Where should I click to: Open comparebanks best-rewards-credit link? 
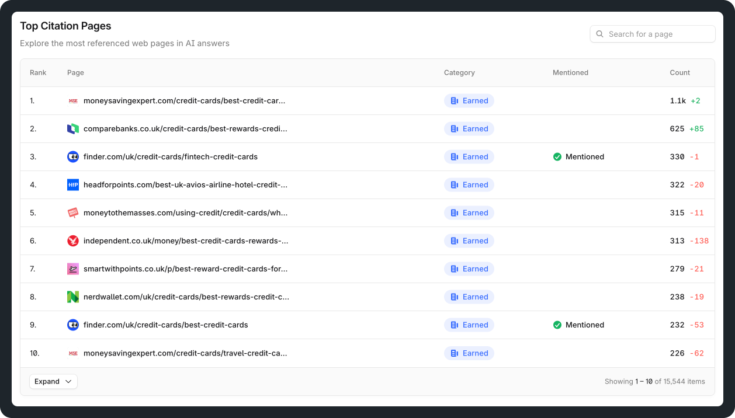pyautogui.click(x=185, y=129)
